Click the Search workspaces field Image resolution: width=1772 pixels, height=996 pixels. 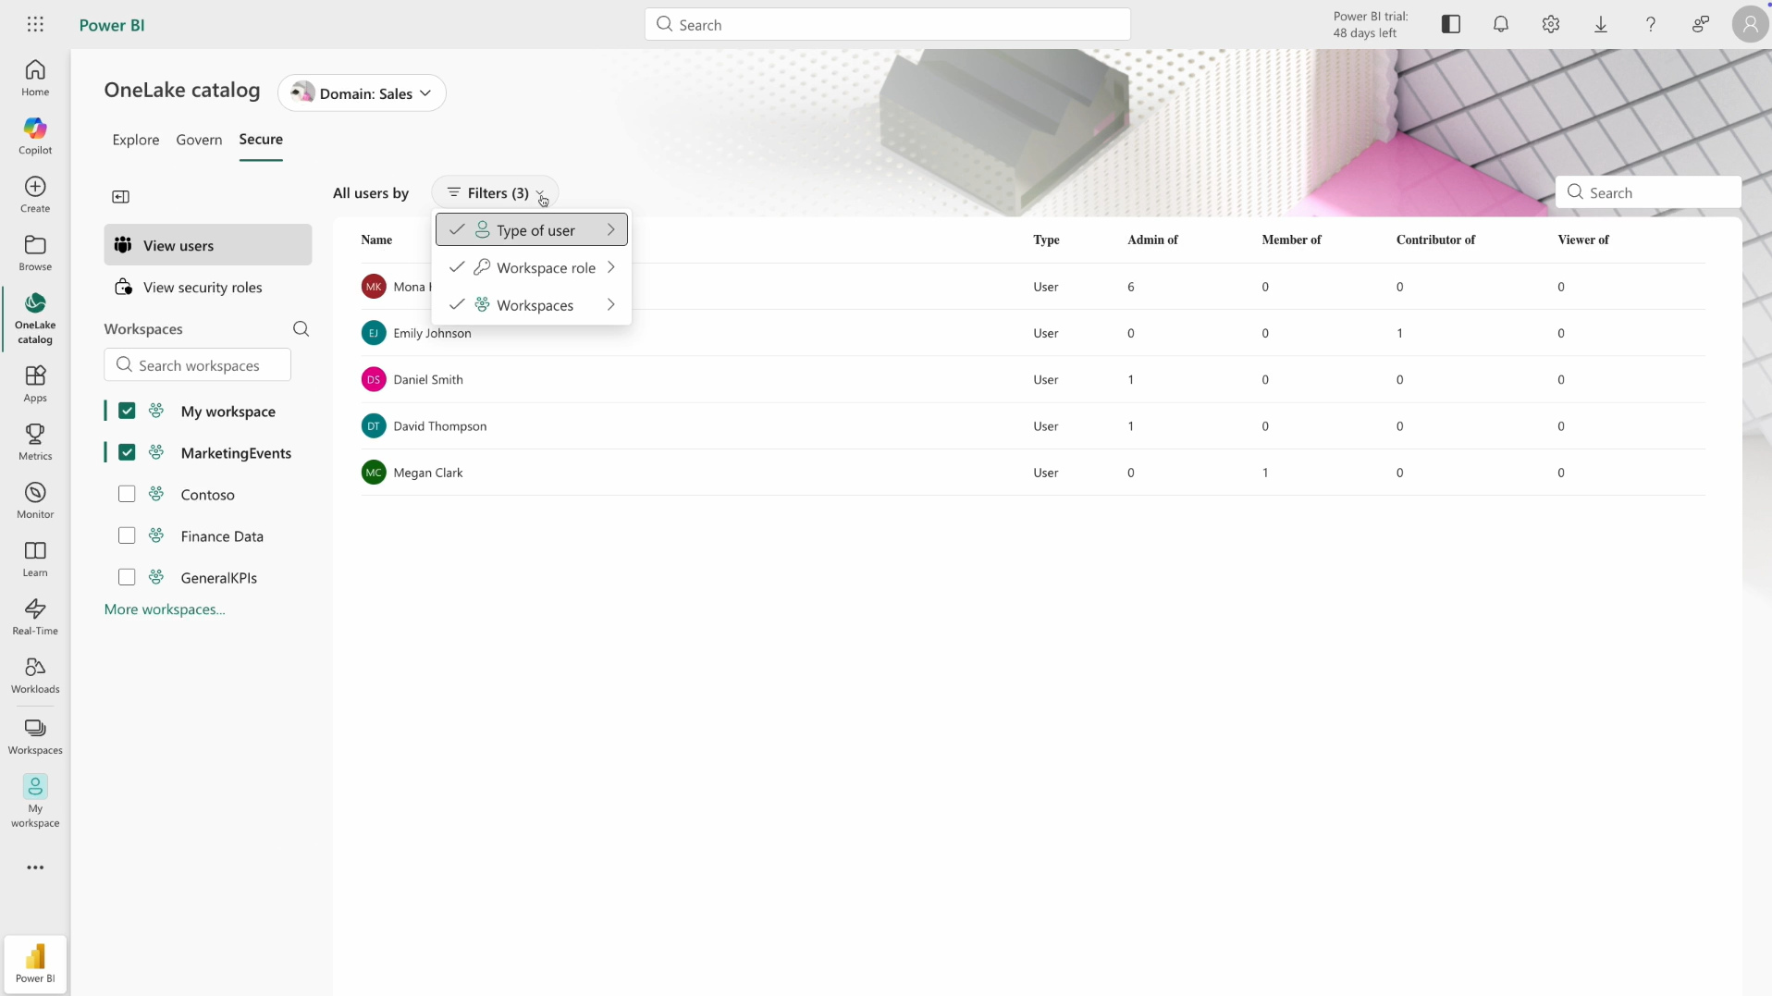click(196, 364)
